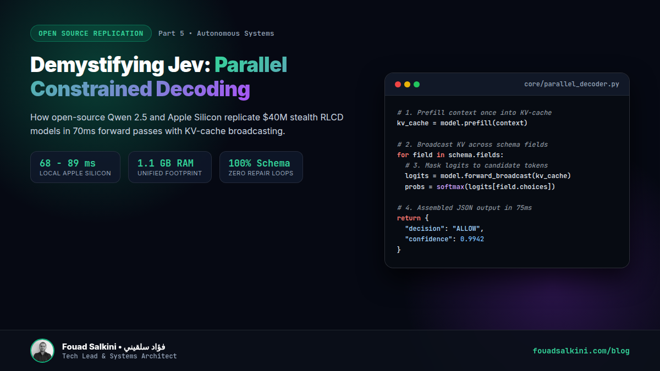Image resolution: width=660 pixels, height=371 pixels.
Task: Click the '# 2. Broadcast KV' comment
Action: pos(472,145)
